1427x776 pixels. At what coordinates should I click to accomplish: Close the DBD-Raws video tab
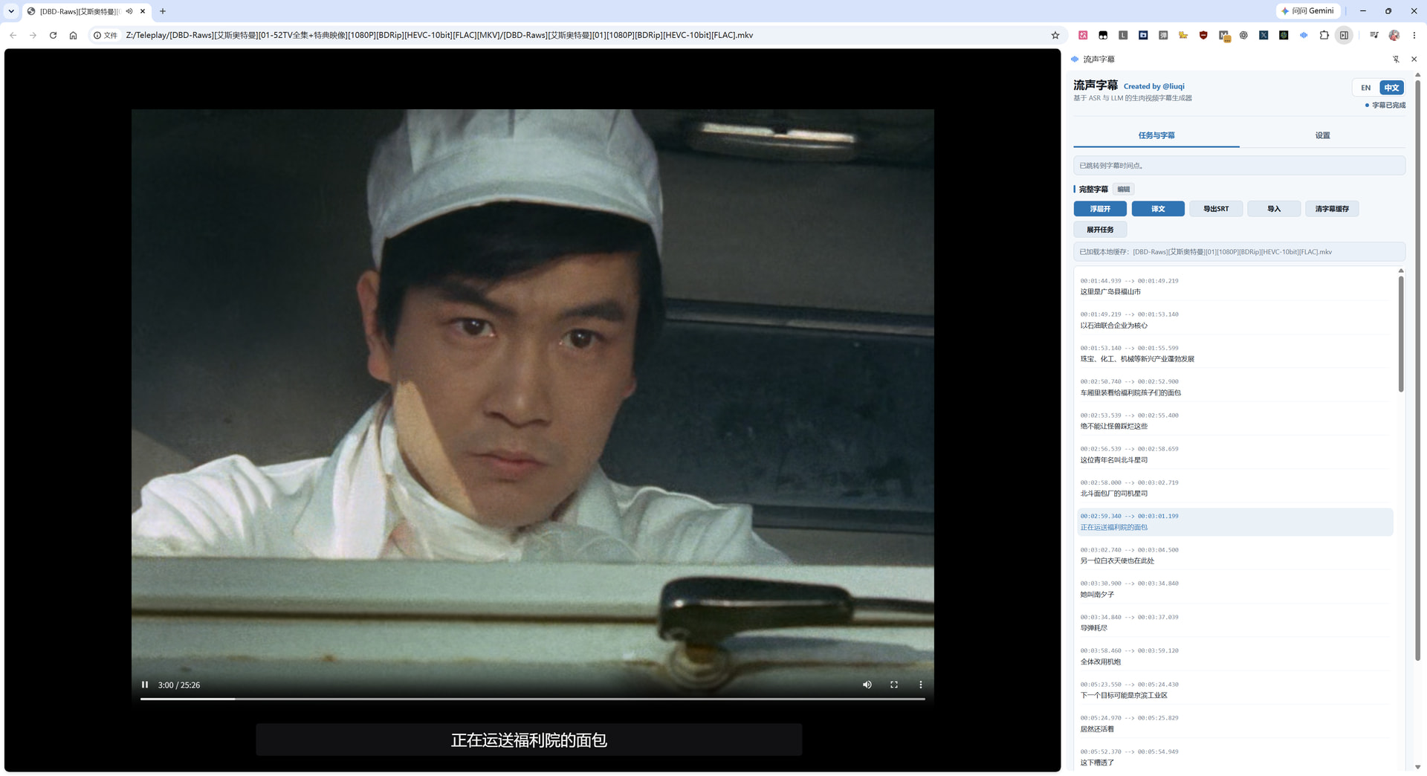pyautogui.click(x=143, y=11)
